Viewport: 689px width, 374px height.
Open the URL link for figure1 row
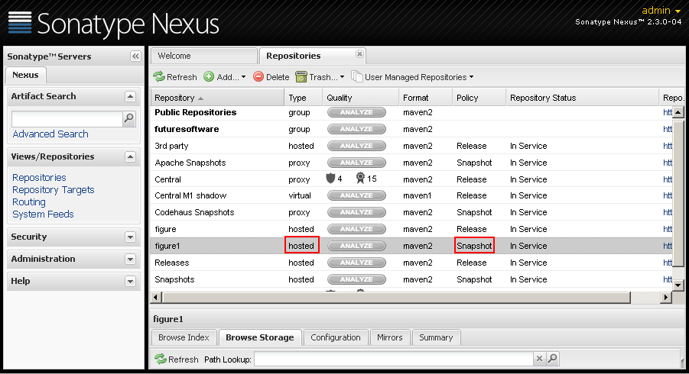point(668,246)
